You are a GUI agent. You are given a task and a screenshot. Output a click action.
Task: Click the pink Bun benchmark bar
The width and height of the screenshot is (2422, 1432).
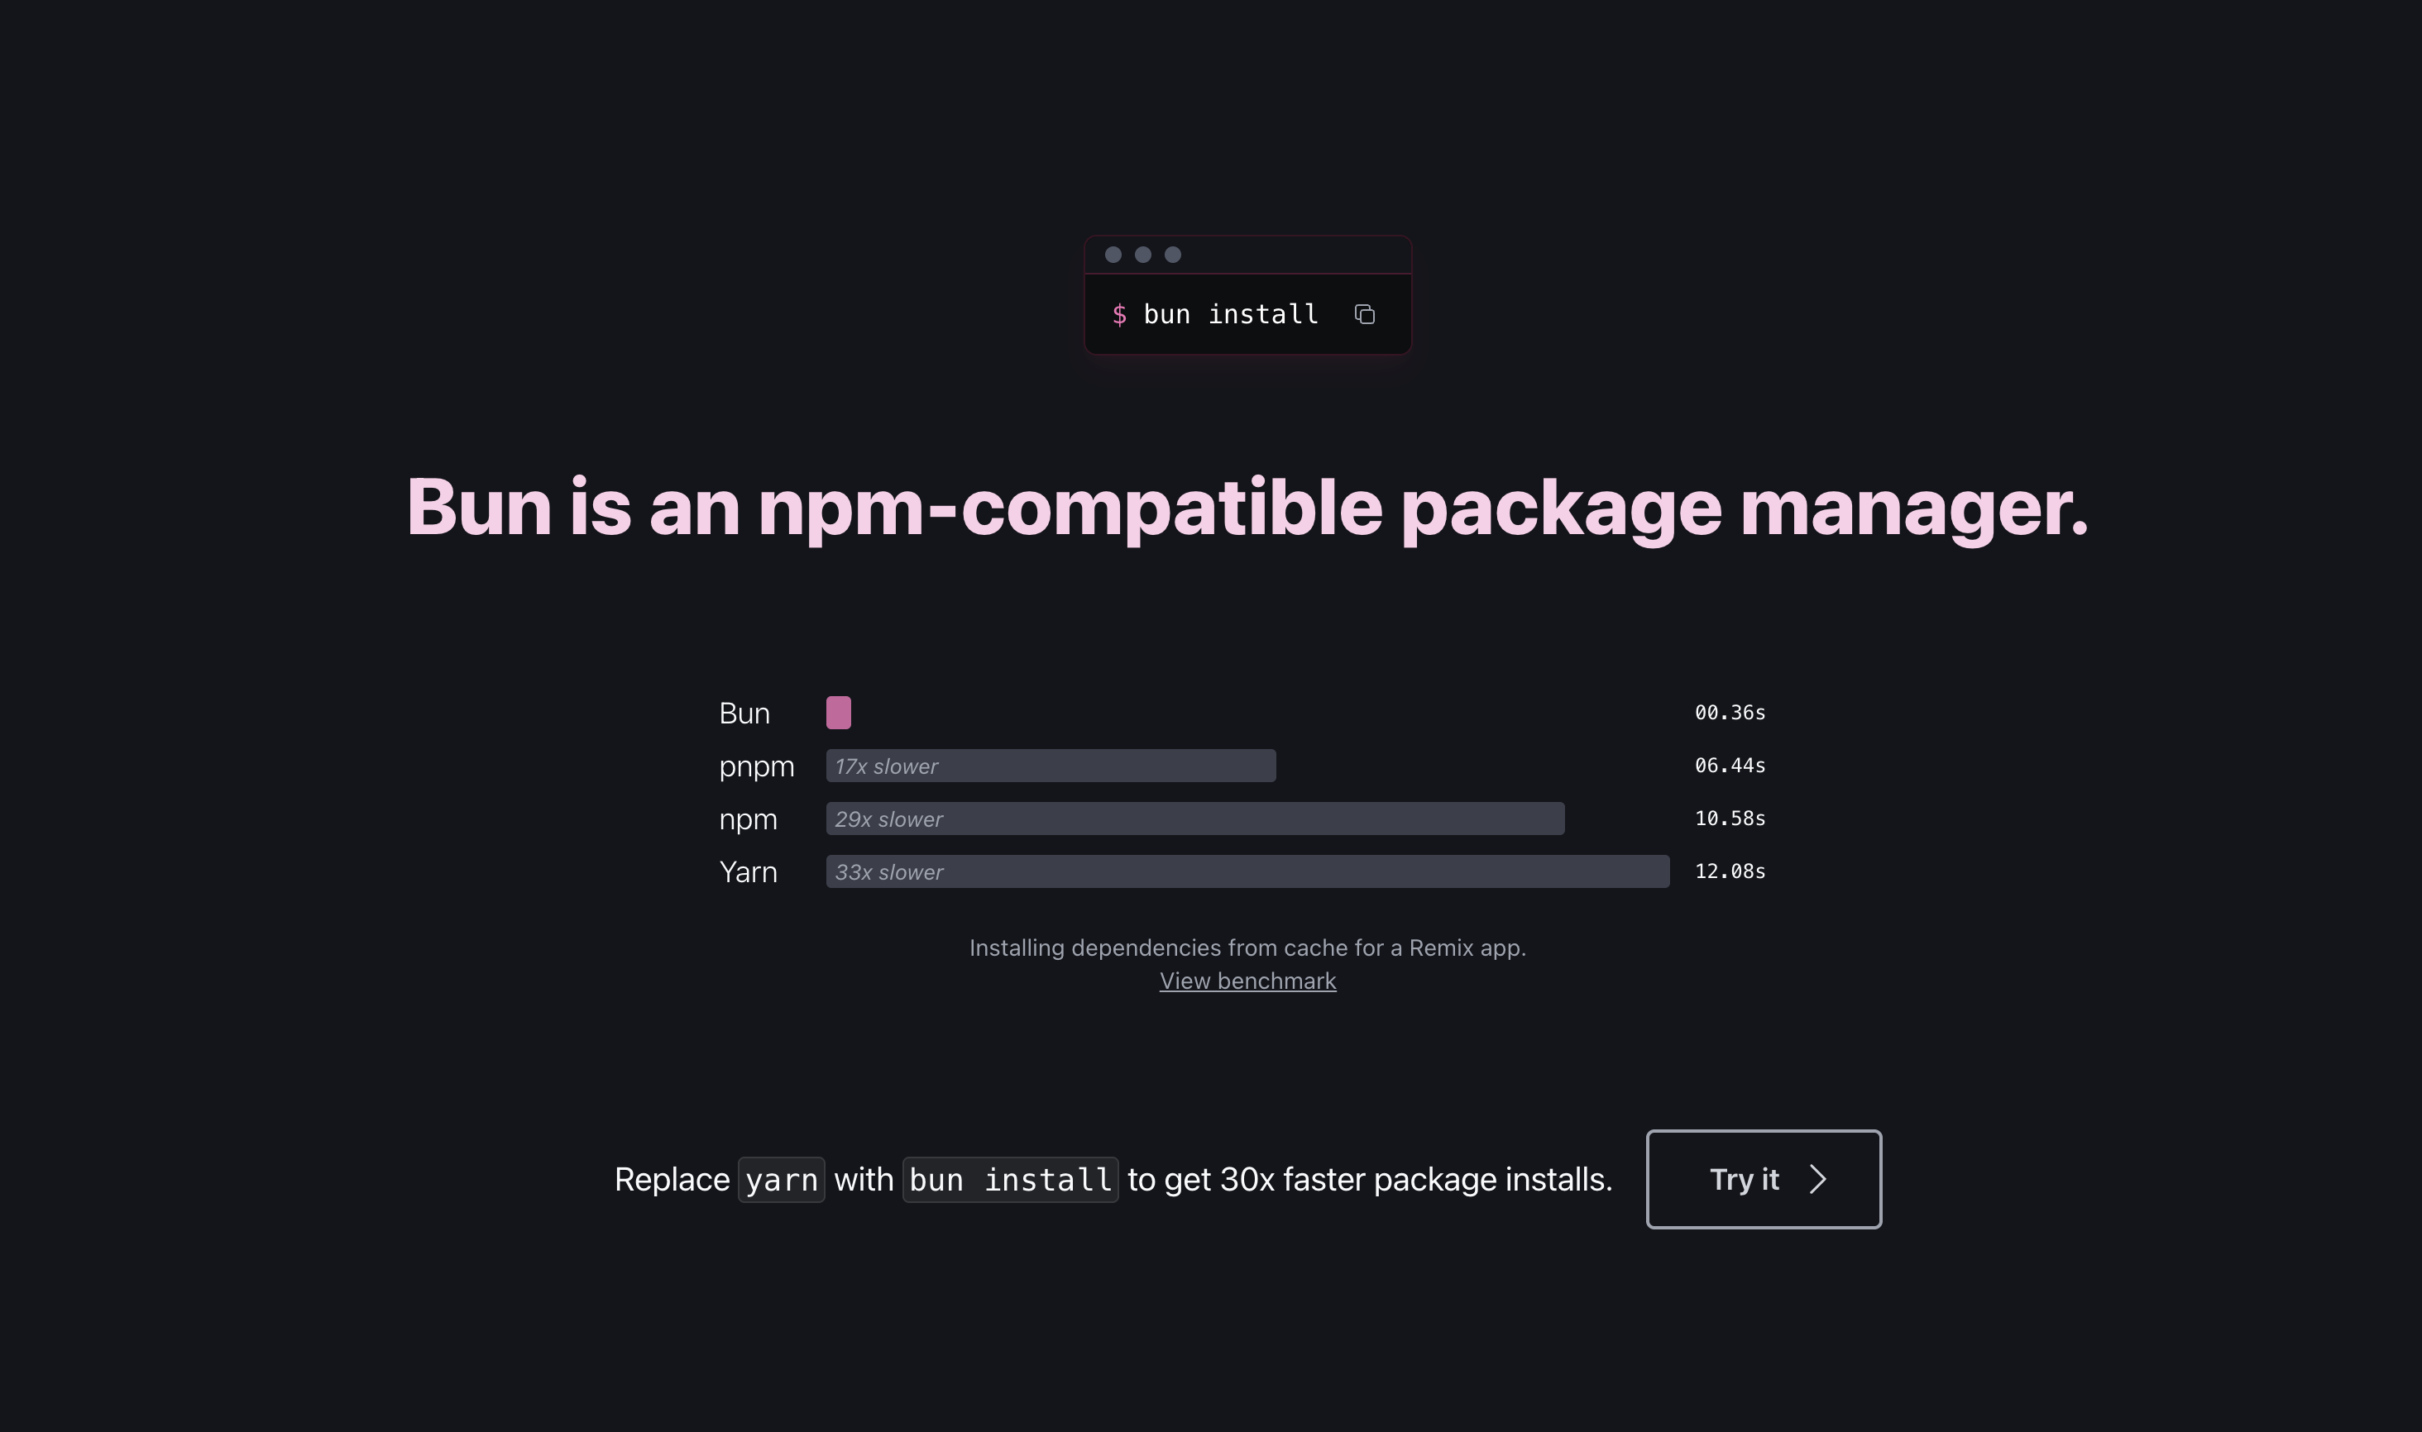[x=838, y=713]
